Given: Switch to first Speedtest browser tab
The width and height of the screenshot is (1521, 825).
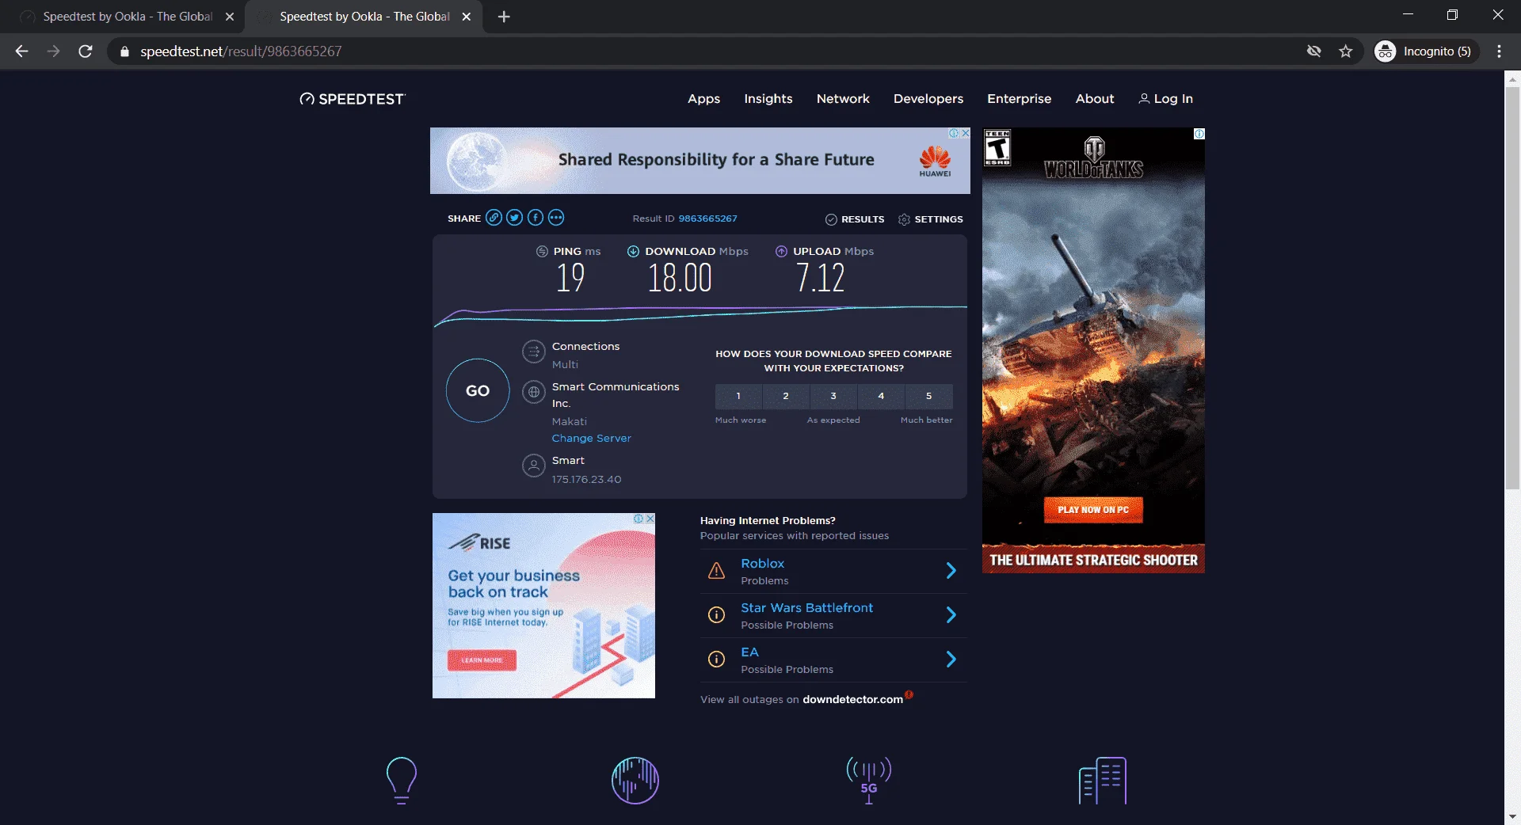Looking at the screenshot, I should pos(127,17).
